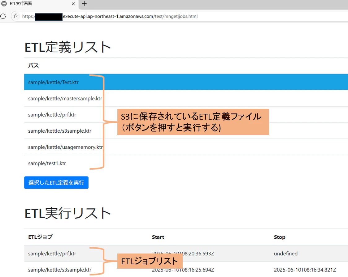Select sample/kettle/Test.ktr row
This screenshot has width=348, height=277.
pos(186,82)
